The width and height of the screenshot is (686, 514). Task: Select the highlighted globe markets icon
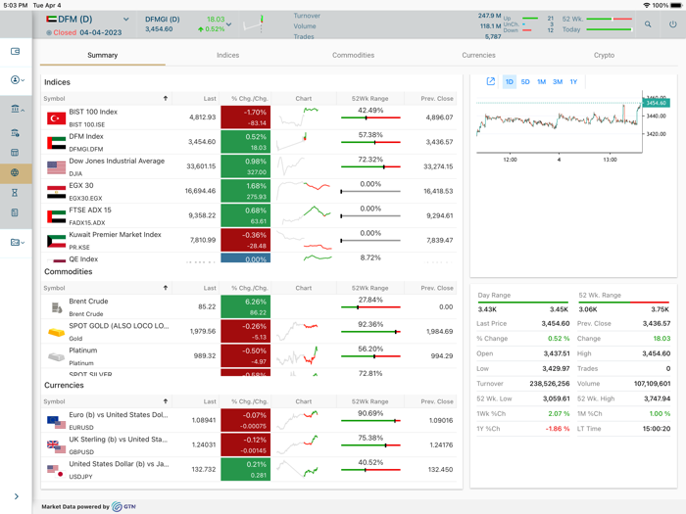[15, 172]
